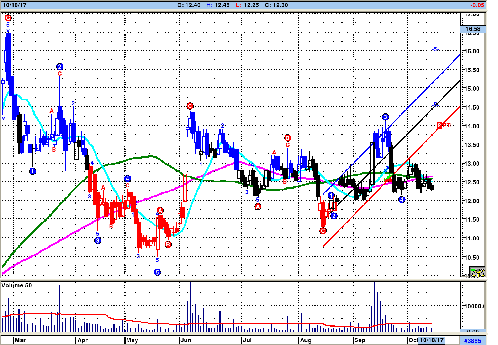Image resolution: width=498 pixels, height=345 pixels.
Task: Select blue circled 4 below the October low
Action: pos(402,200)
